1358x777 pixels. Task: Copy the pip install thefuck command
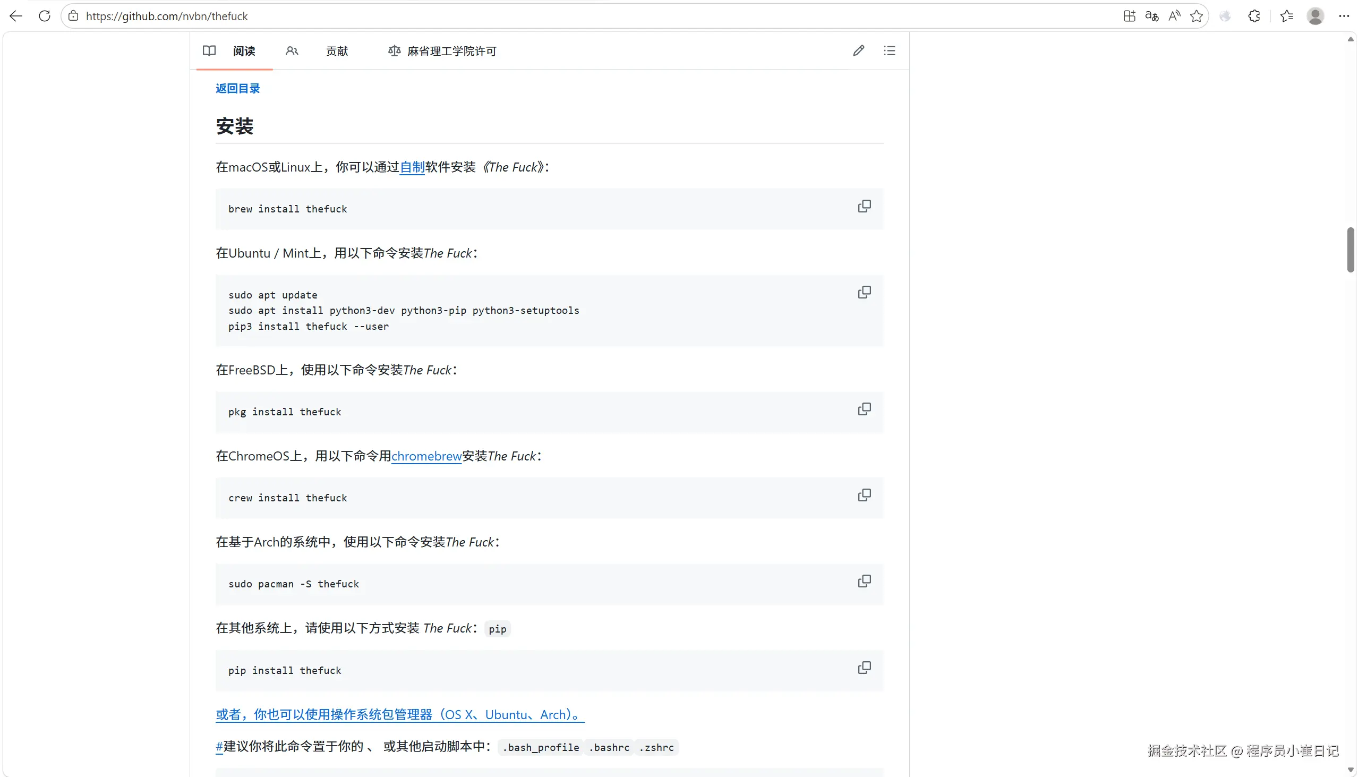tap(864, 667)
